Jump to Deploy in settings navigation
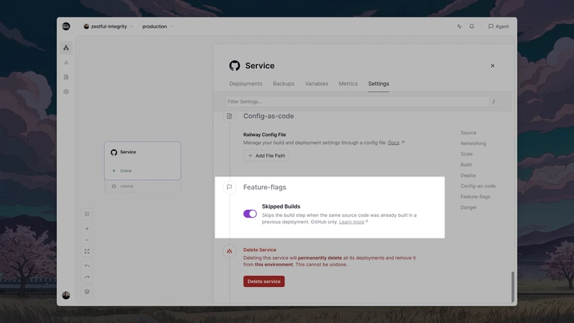Image resolution: width=574 pixels, height=323 pixels. tap(468, 175)
